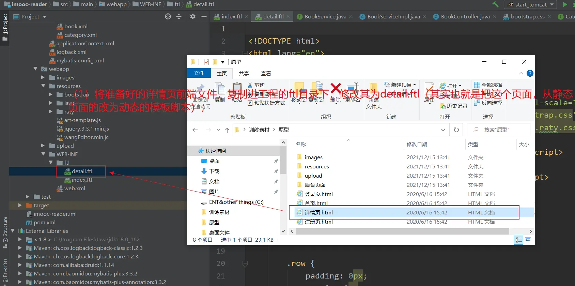Open Project panel gear settings

(193, 16)
